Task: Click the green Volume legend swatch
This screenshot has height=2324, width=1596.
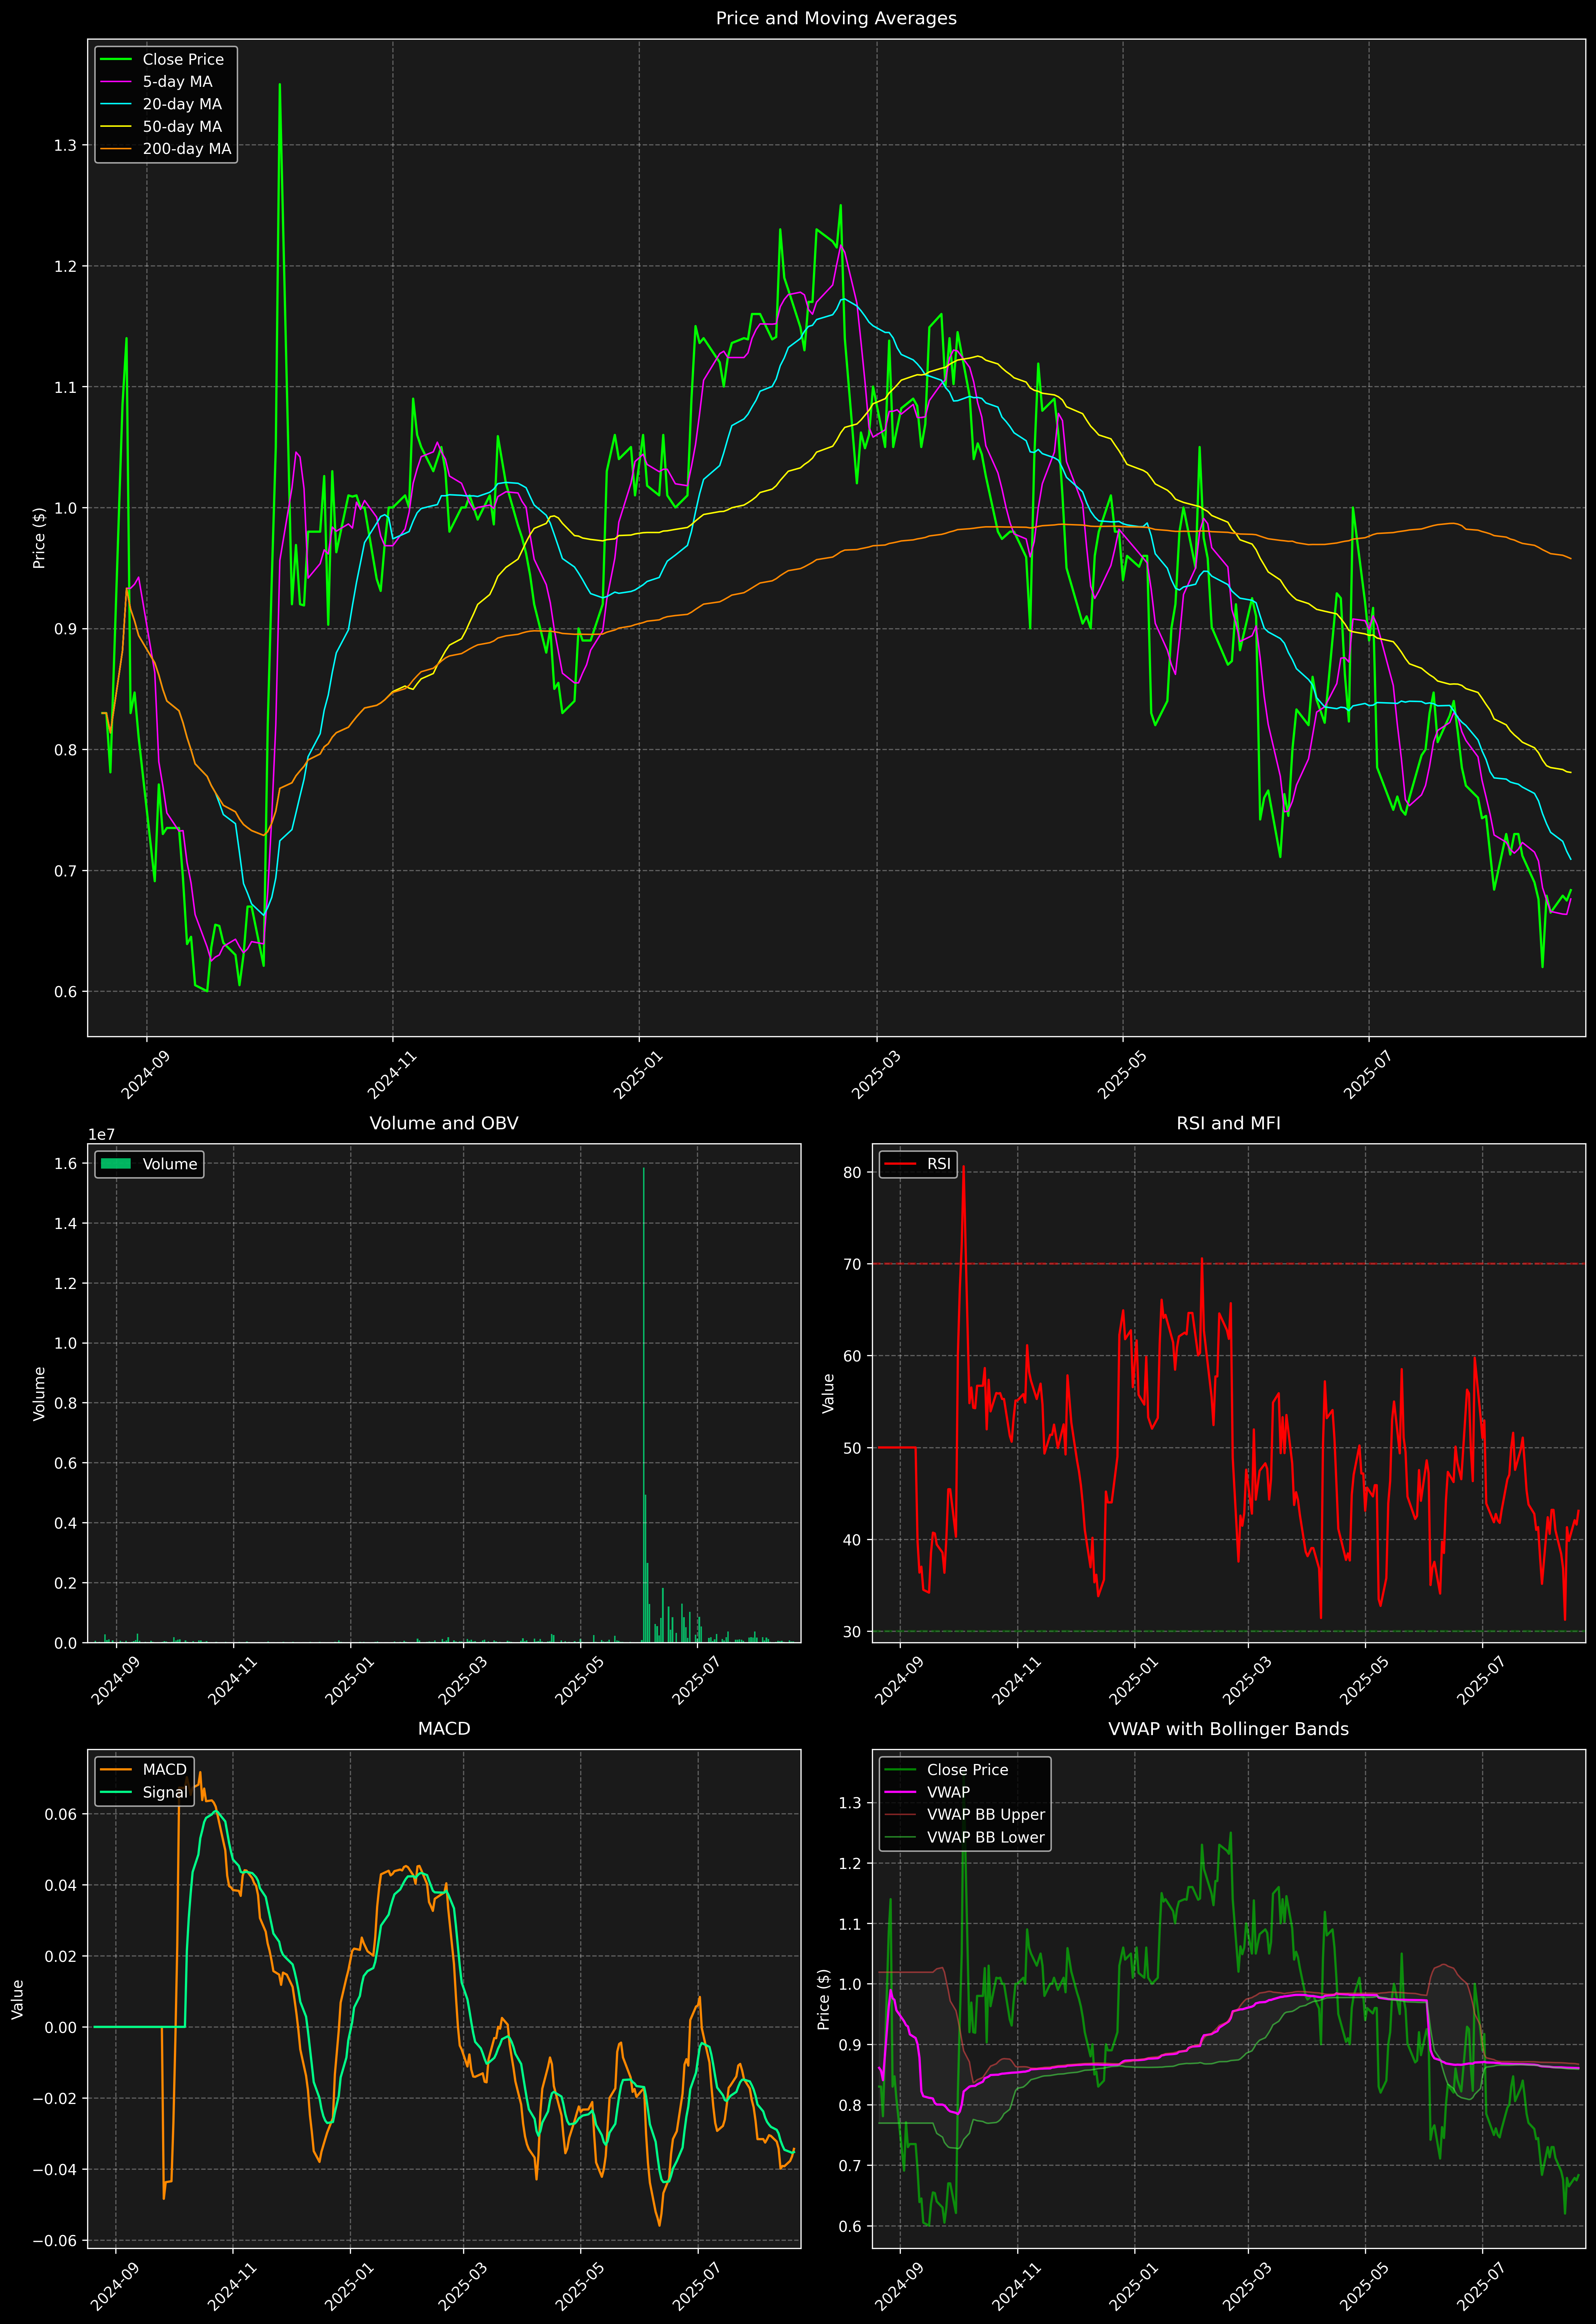Action: [x=116, y=1164]
